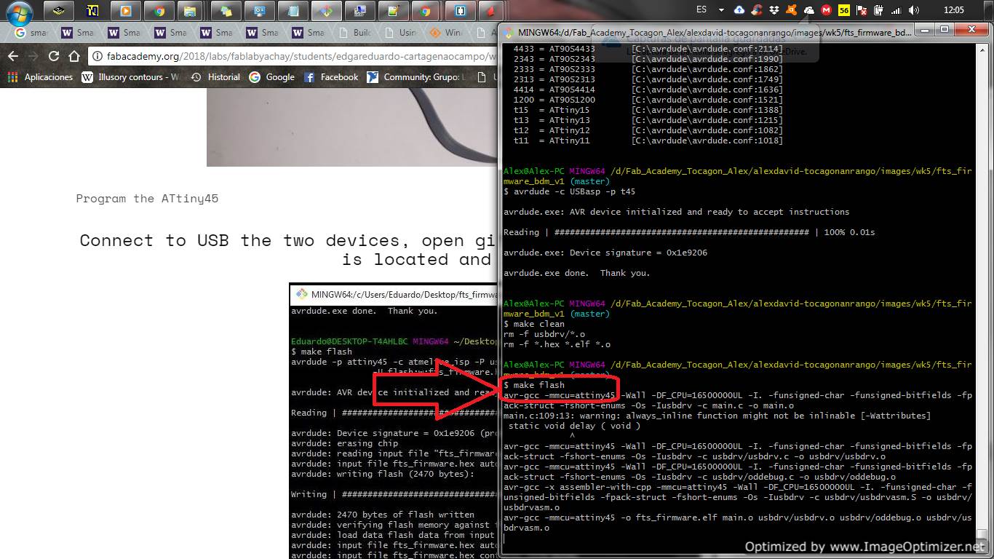Click 'avrdude.exe done. Thank you.' in front terminal
Image resolution: width=994 pixels, height=559 pixels.
576,273
